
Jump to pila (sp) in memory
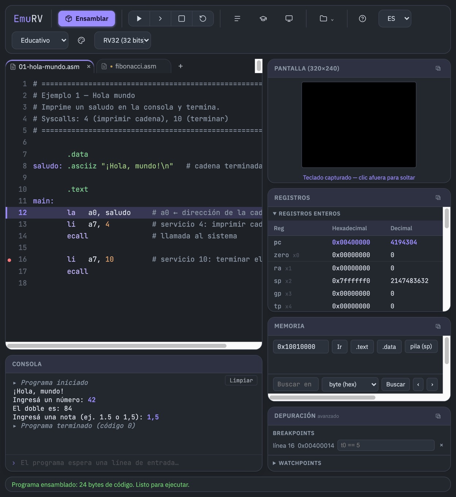421,346
